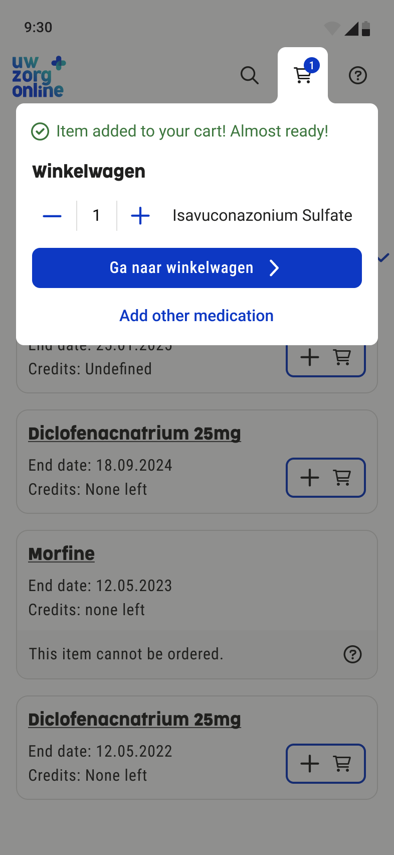Add last Diclofenacnatrium 25mg (12.05.2022) to cart
394x855 pixels.
[325, 763]
